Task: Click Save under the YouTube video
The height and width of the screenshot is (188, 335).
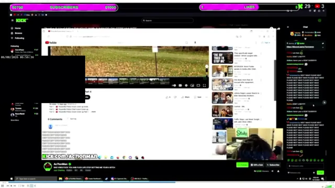Action: 198,97
